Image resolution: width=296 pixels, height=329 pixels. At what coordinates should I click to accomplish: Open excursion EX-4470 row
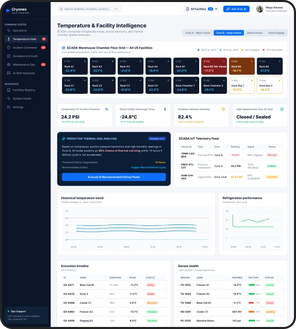114,294
